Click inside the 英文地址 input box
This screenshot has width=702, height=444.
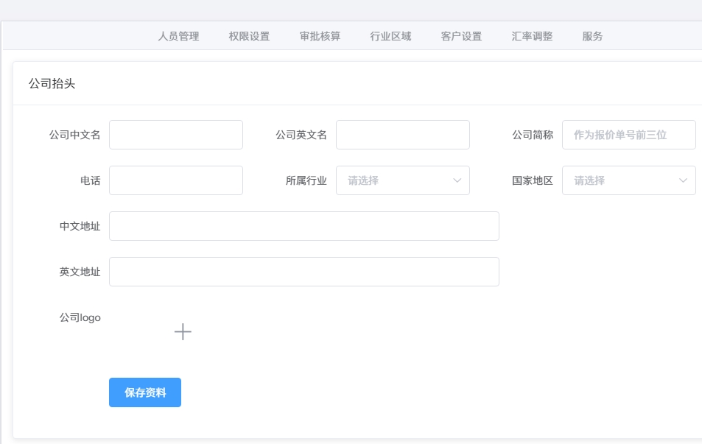pos(303,272)
